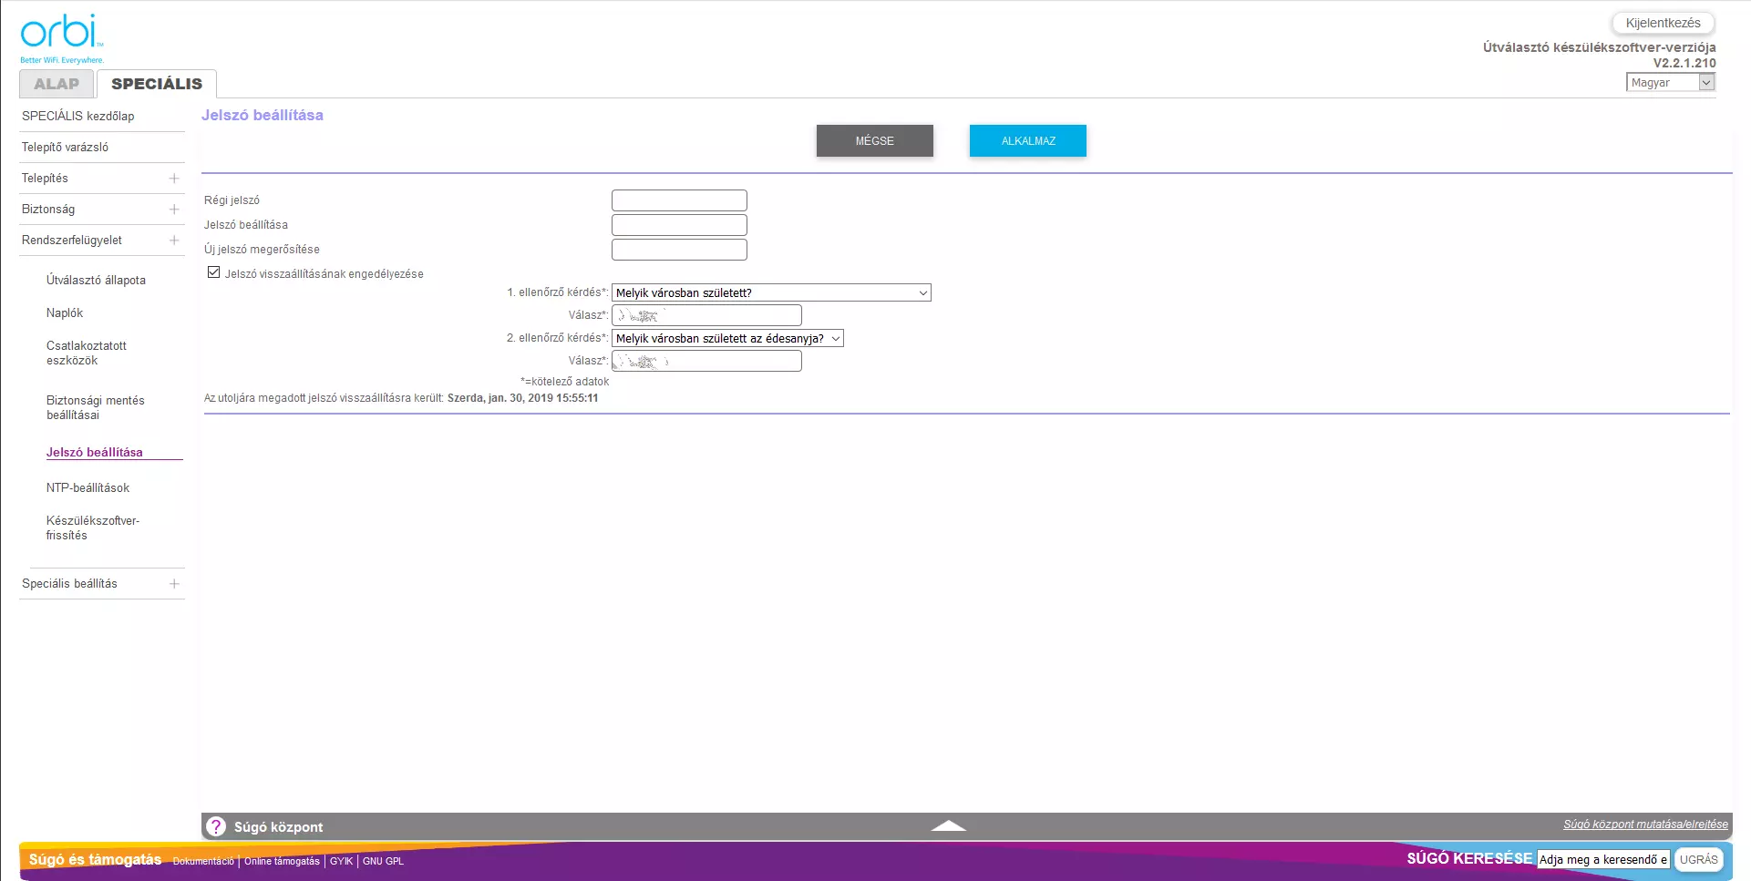Open Naplók in the sidebar
Viewport: 1751px width, 881px height.
pos(65,313)
